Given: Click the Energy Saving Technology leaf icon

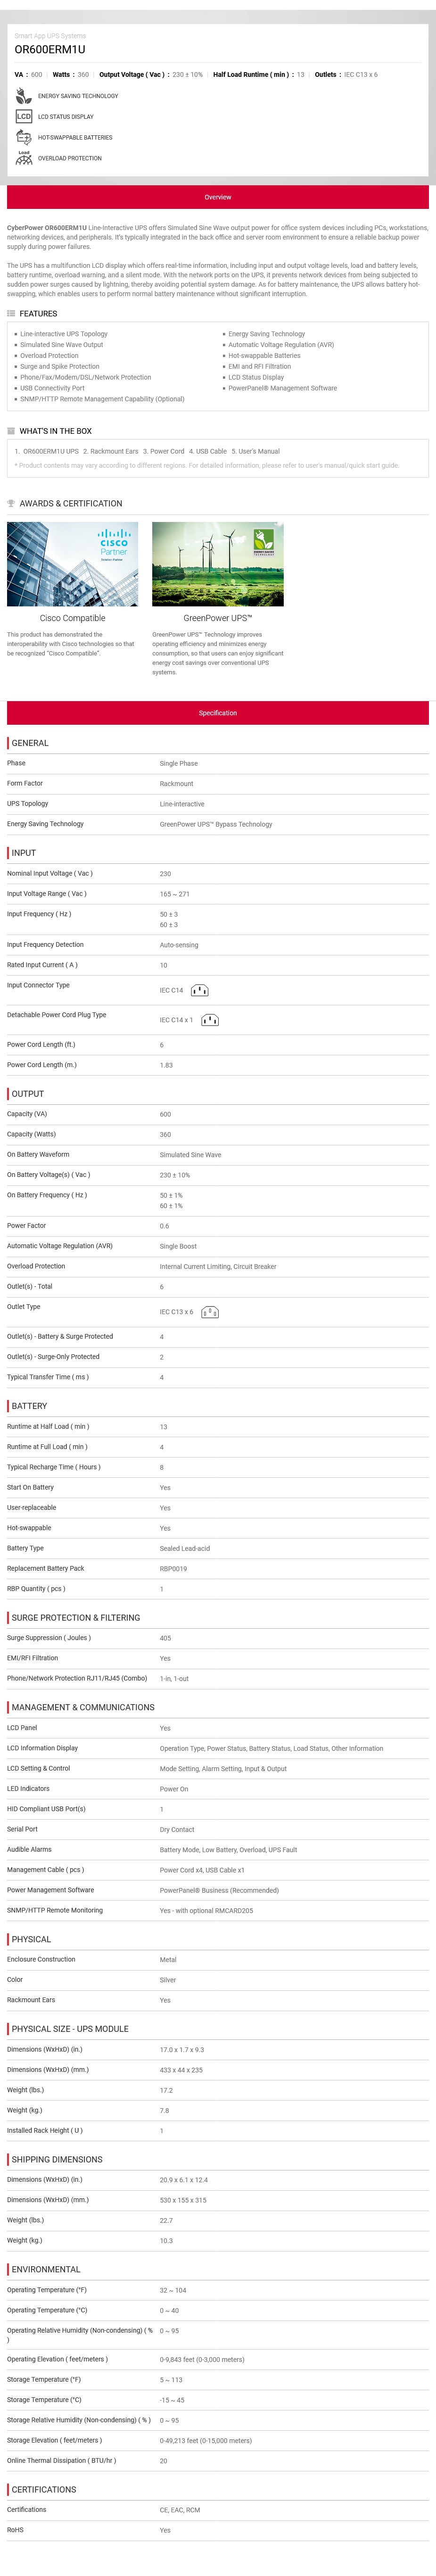Looking at the screenshot, I should pos(23,96).
